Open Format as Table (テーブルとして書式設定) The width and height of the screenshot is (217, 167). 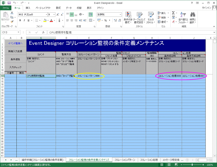139,17
